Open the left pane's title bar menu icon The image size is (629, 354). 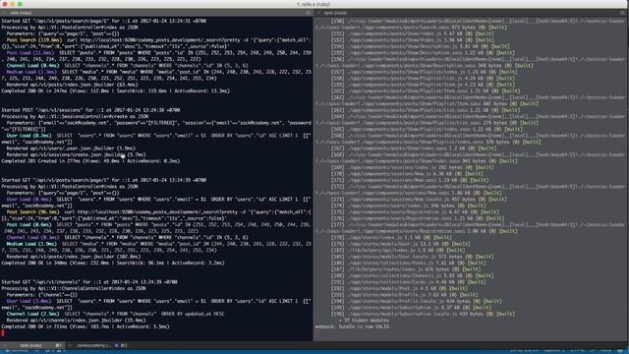(309, 13)
